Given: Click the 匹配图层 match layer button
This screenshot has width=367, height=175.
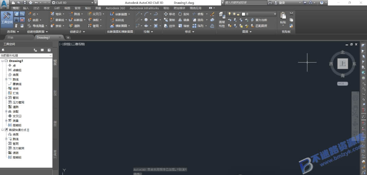Looking at the screenshot, I should [259, 26].
